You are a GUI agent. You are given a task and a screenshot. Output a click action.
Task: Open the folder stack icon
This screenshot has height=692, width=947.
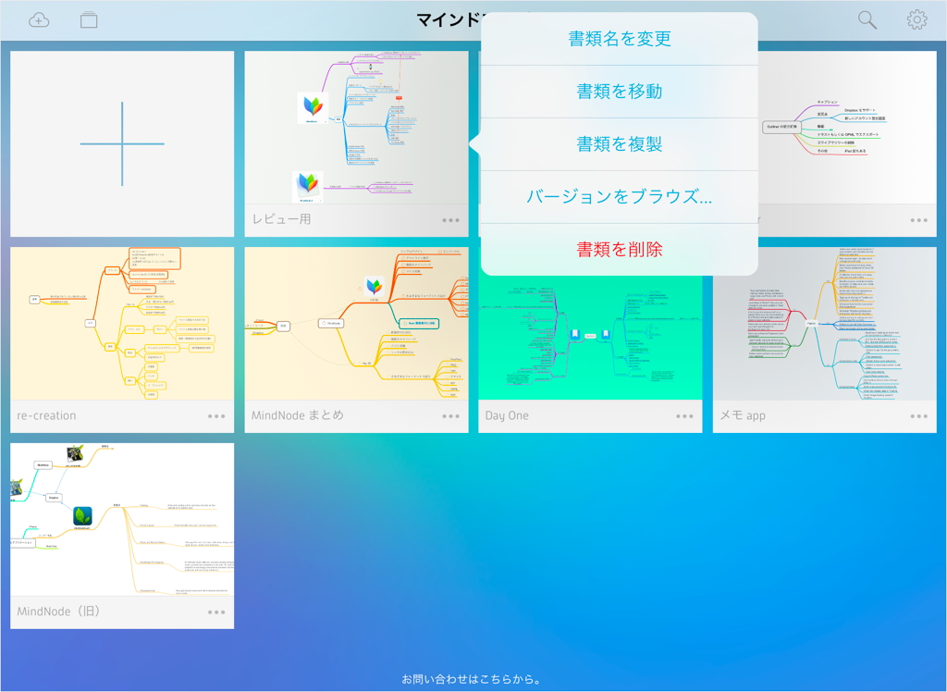[x=89, y=20]
